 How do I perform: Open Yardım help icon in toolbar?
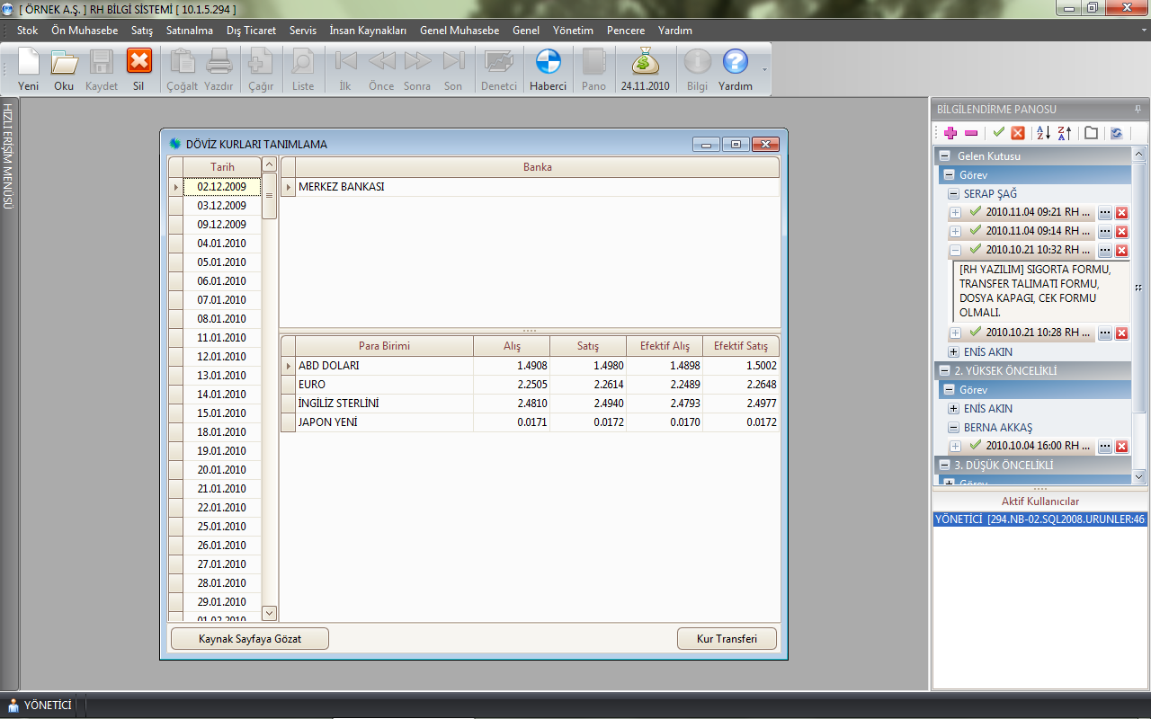pyautogui.click(x=735, y=67)
